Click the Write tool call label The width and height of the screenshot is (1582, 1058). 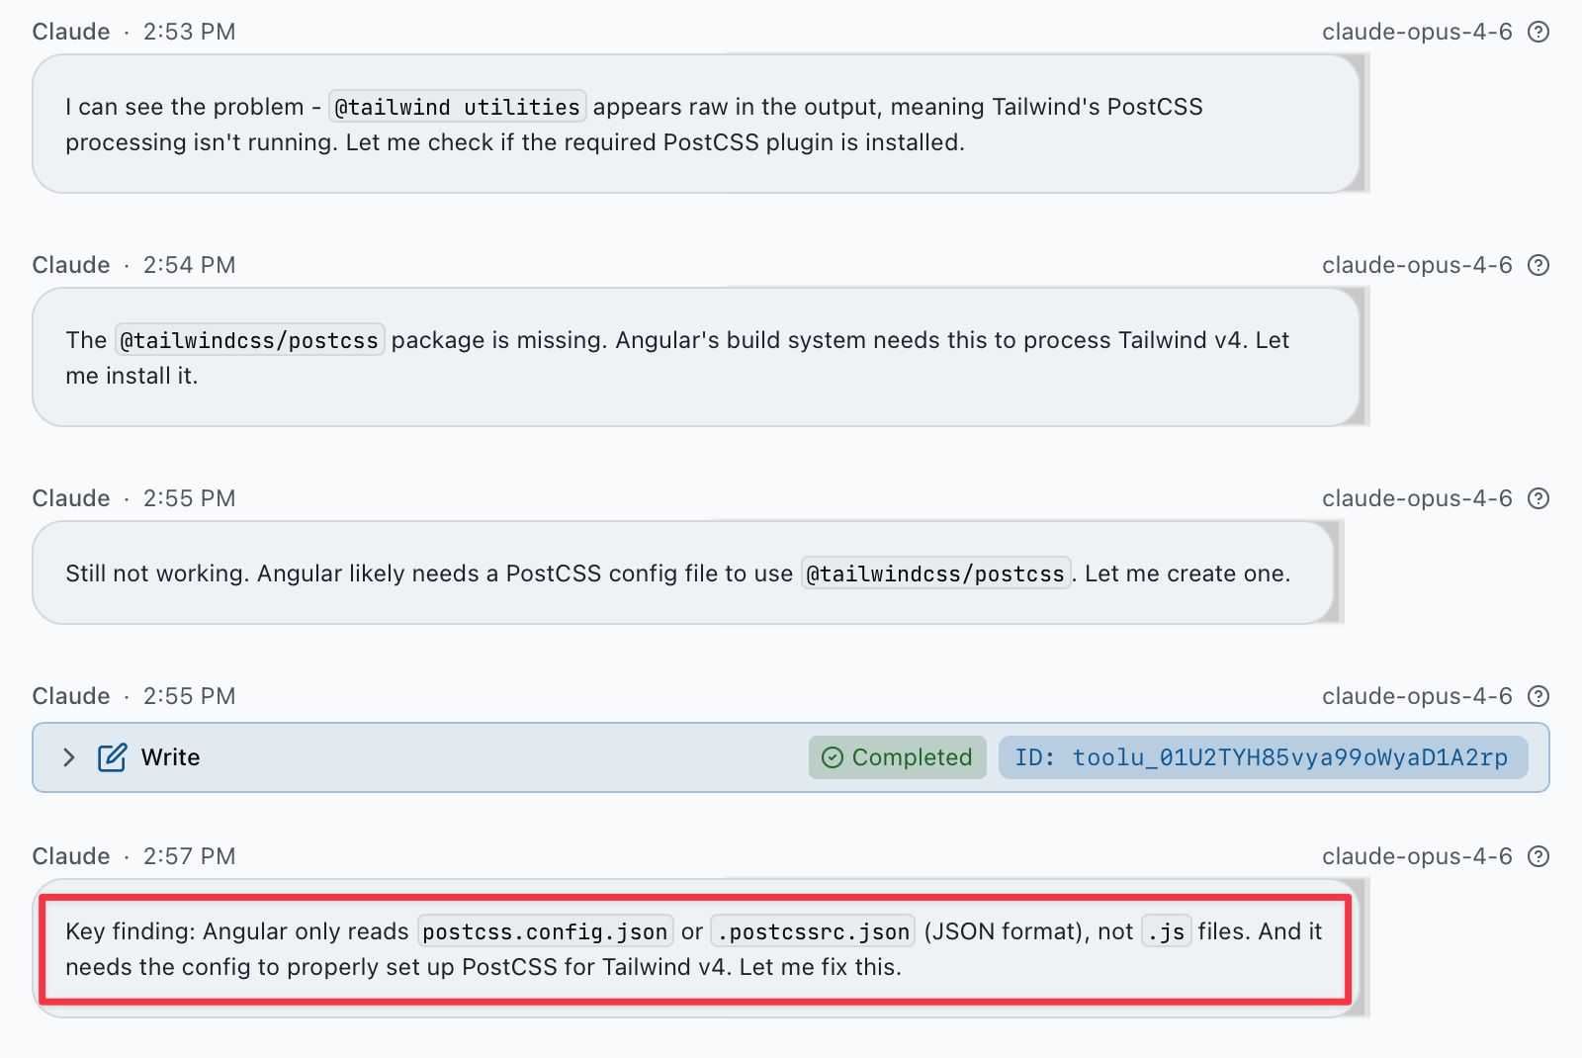pos(170,757)
